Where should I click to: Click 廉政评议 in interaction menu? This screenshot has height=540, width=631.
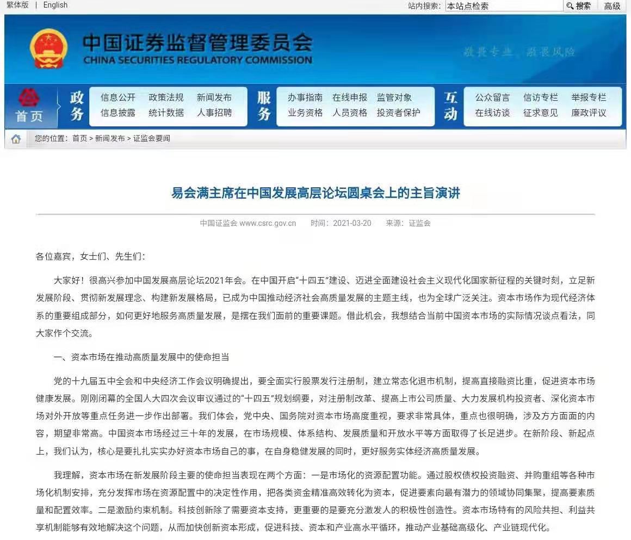[589, 113]
